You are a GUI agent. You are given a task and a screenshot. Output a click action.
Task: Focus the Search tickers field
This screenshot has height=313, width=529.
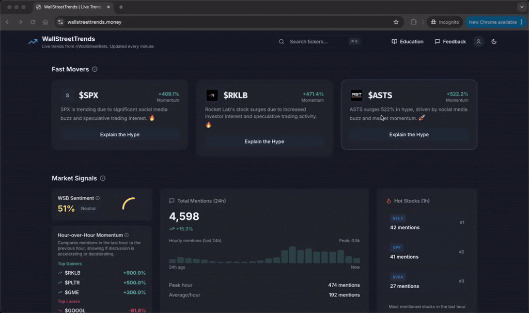click(318, 41)
